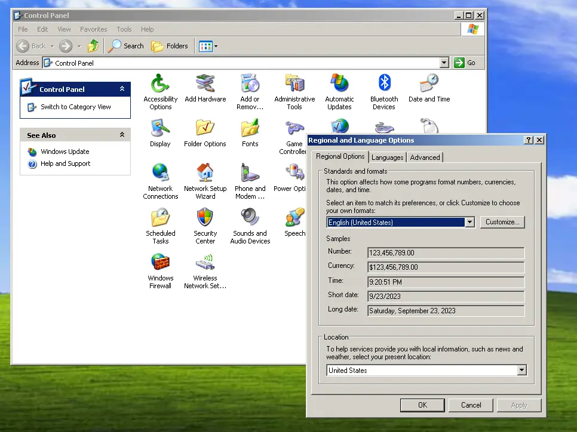Switch to the Languages tab
577x432 pixels.
(387, 158)
